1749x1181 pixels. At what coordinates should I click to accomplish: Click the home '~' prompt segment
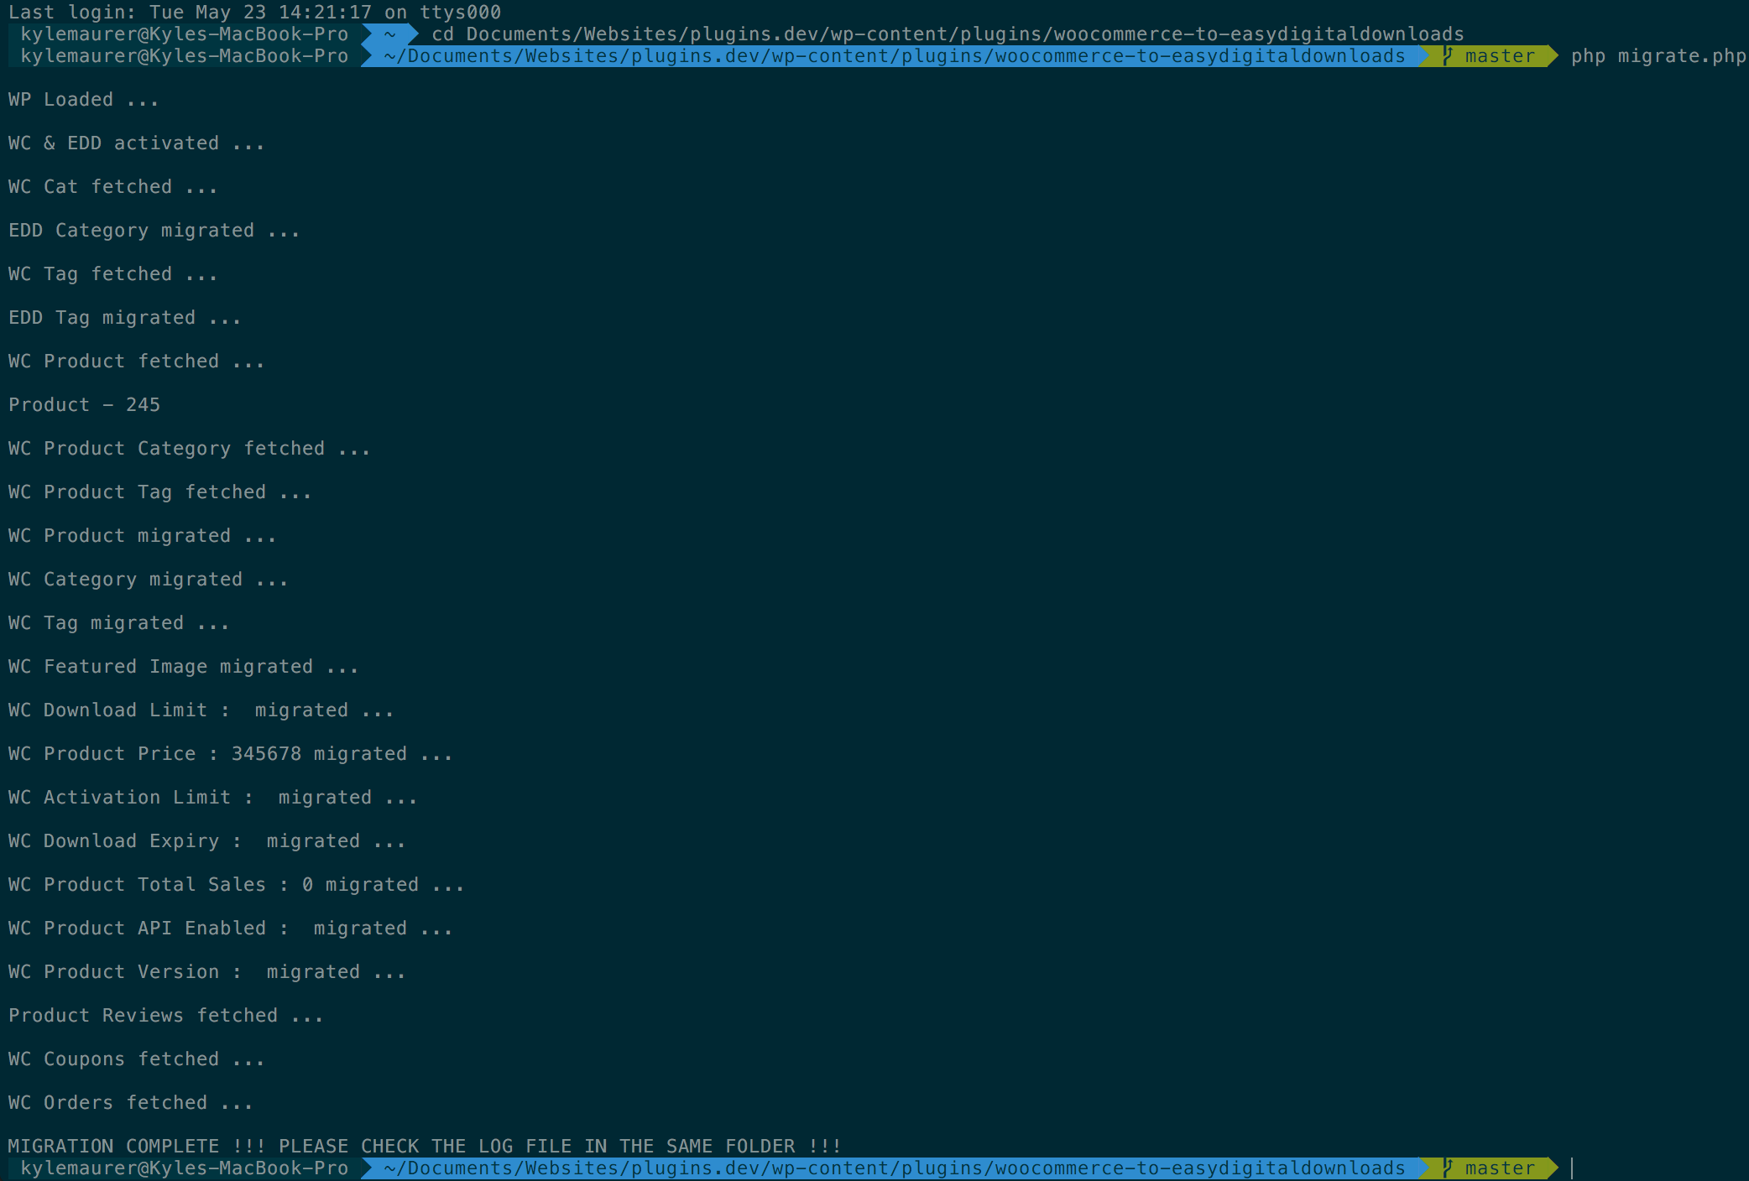[x=389, y=34]
